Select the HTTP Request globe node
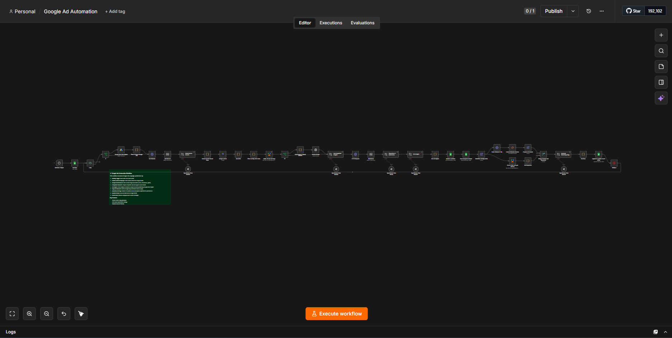This screenshot has height=338, width=672. (x=355, y=154)
